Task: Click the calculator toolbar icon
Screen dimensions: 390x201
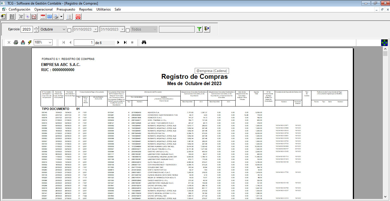Action: 49,17
